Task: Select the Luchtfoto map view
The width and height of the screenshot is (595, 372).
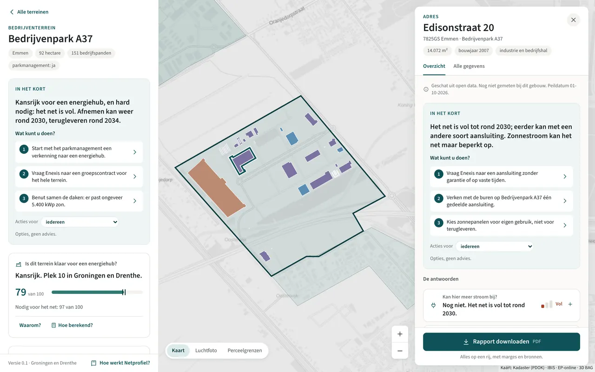Action: pyautogui.click(x=206, y=351)
